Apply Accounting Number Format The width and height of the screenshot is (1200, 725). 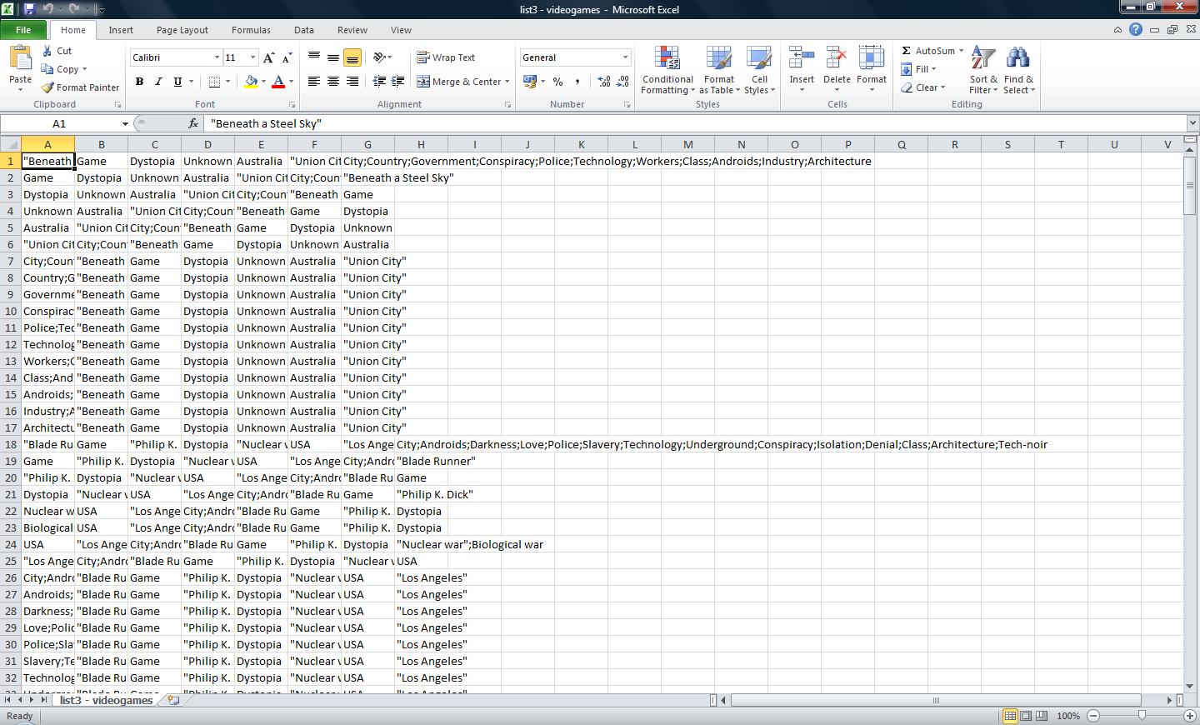[529, 82]
